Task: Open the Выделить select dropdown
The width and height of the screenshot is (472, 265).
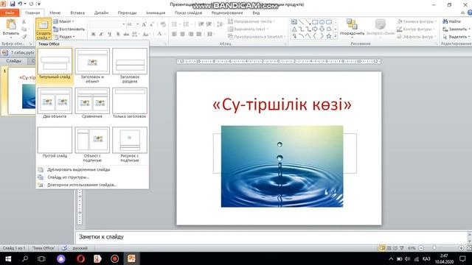Action: pos(457,37)
